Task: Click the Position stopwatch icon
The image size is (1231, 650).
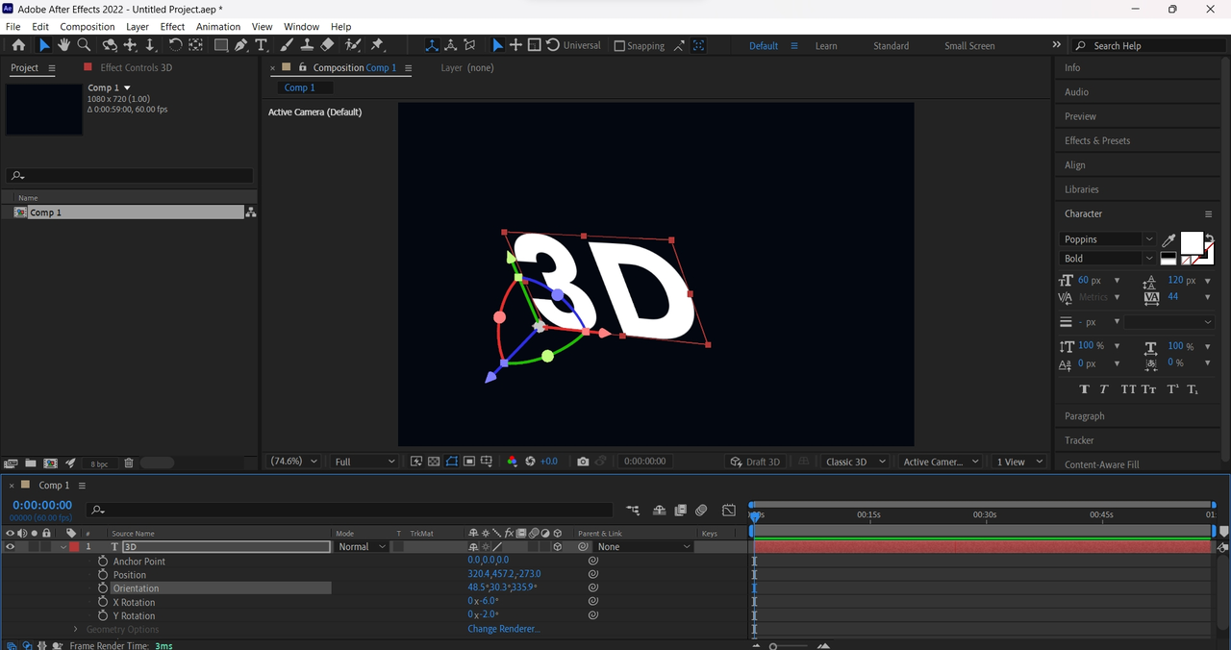Action: pos(103,575)
